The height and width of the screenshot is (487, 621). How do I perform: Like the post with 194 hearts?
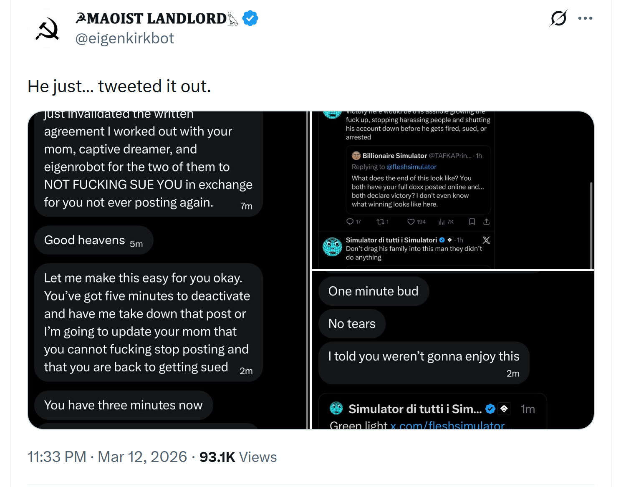(411, 222)
